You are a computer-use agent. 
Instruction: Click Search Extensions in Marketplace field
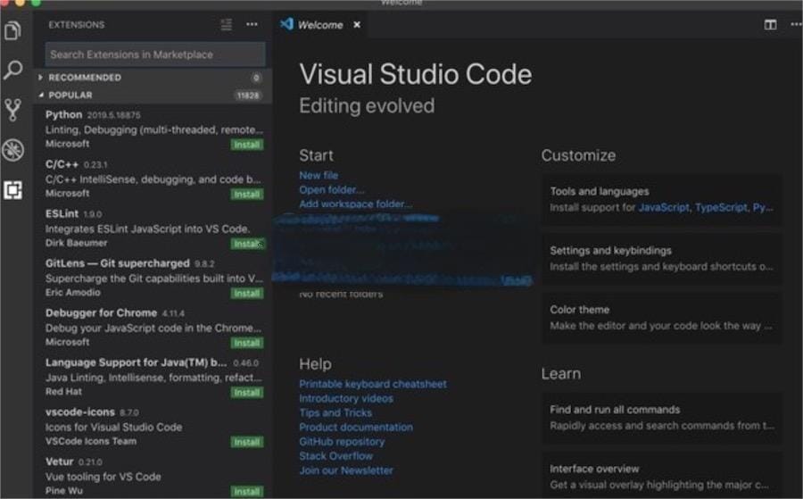(155, 54)
